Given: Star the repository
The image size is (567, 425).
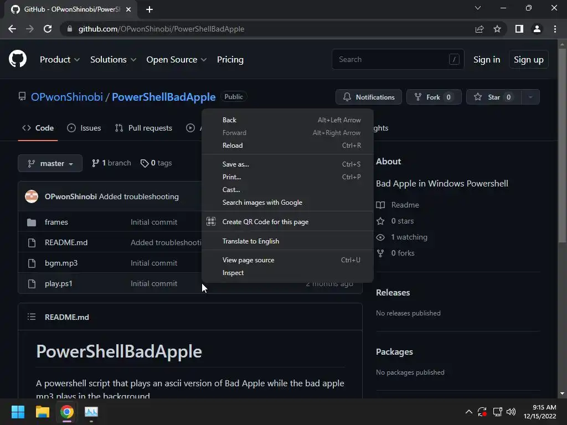Looking at the screenshot, I should point(493,97).
